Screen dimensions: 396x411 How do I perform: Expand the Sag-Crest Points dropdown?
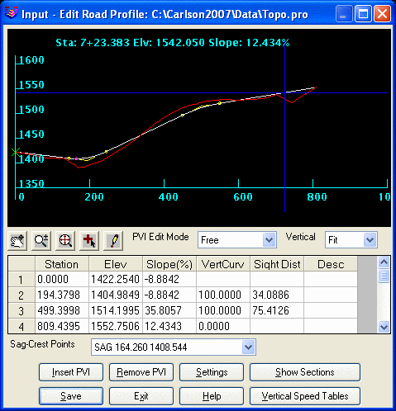[174, 347]
